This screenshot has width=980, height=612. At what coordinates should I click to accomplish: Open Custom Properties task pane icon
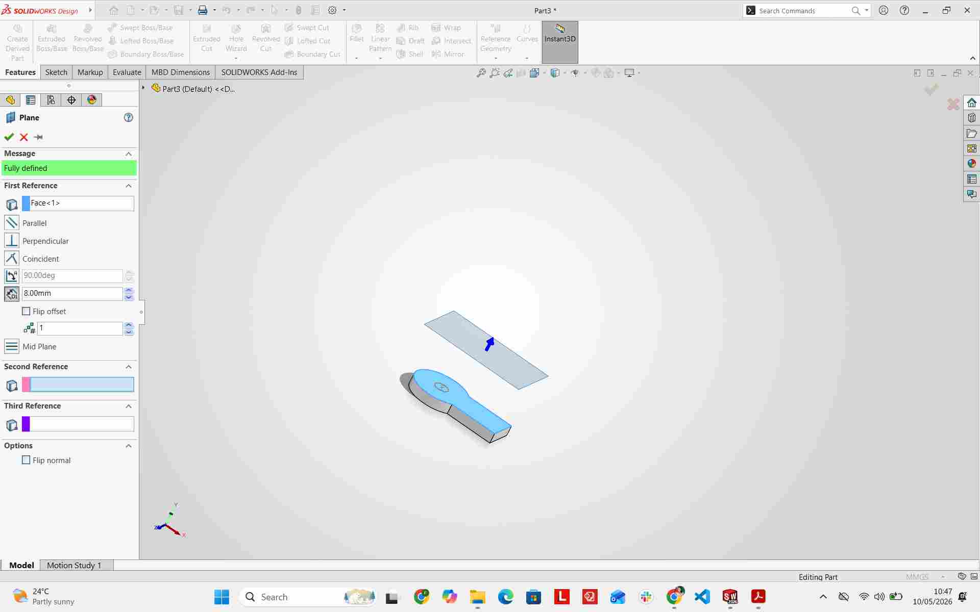971,179
